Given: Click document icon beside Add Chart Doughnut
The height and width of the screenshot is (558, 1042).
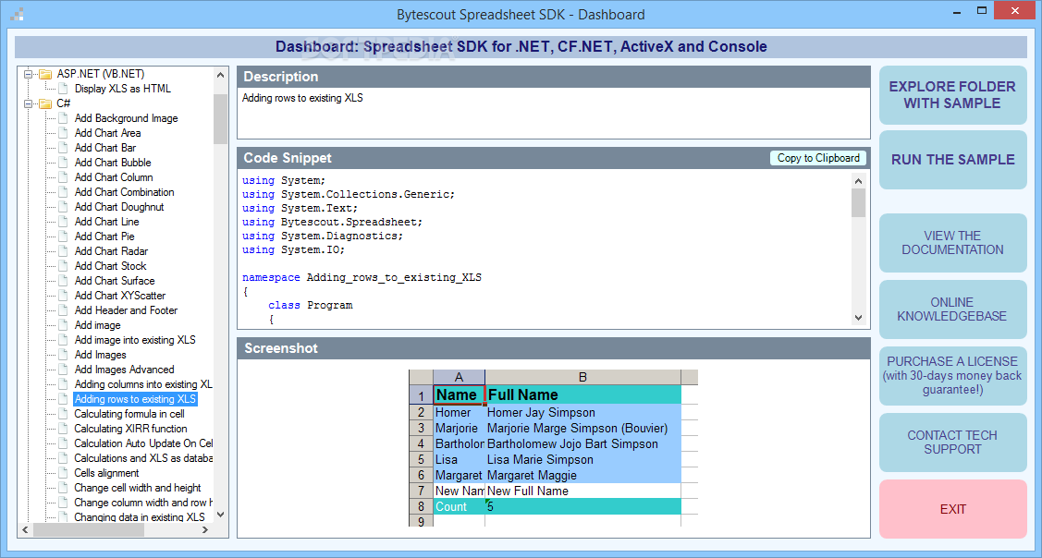Looking at the screenshot, I should click(x=63, y=207).
